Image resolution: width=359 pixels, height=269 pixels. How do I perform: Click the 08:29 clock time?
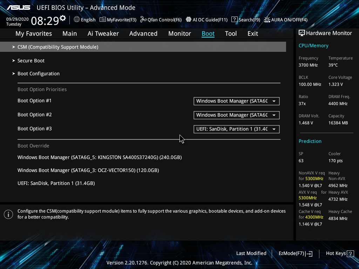tap(45, 21)
